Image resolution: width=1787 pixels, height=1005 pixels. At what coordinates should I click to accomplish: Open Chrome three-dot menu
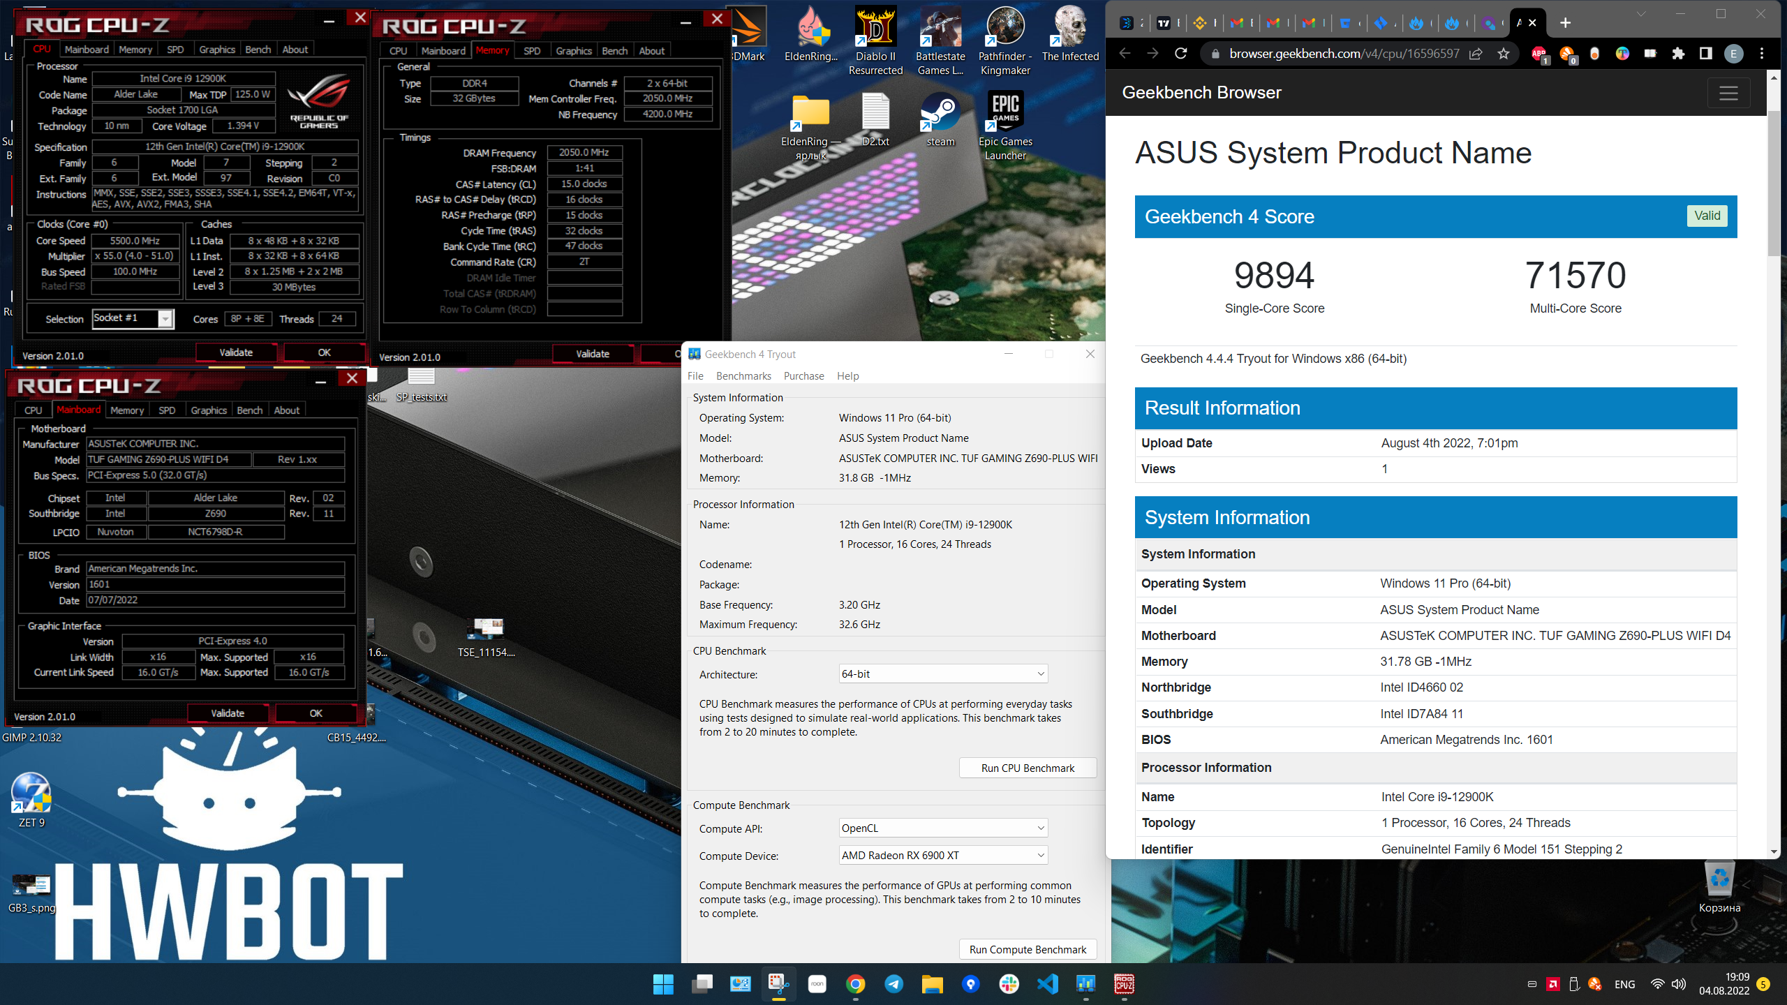(x=1762, y=54)
